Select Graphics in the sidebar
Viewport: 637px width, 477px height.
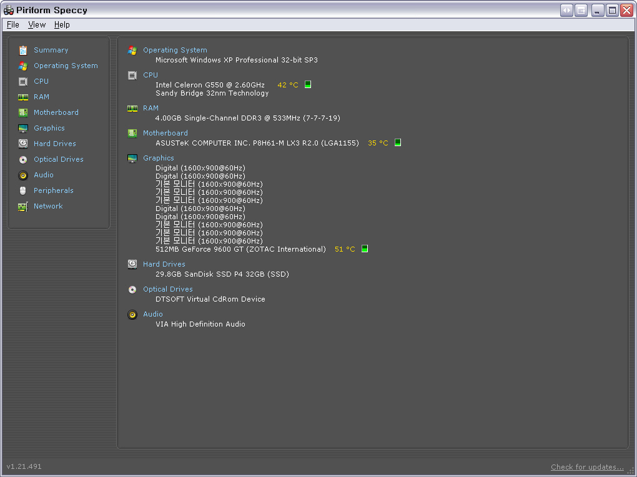(x=49, y=128)
